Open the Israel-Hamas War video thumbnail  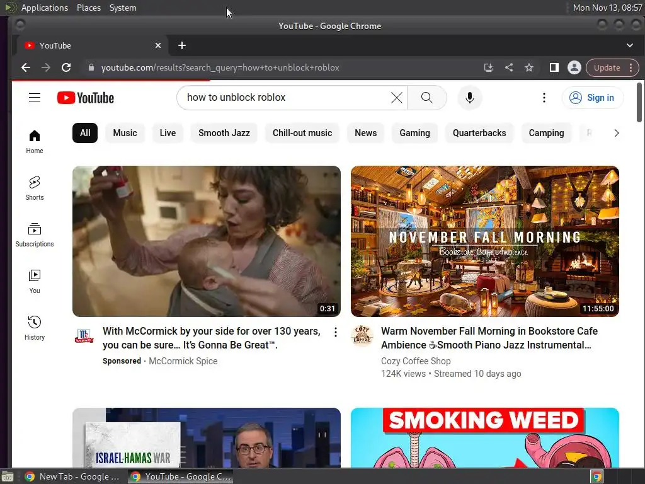pyautogui.click(x=207, y=437)
